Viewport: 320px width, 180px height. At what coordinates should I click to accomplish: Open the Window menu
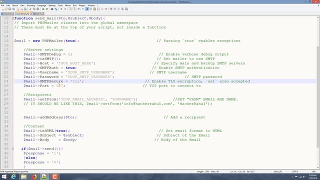(x=91, y=5)
